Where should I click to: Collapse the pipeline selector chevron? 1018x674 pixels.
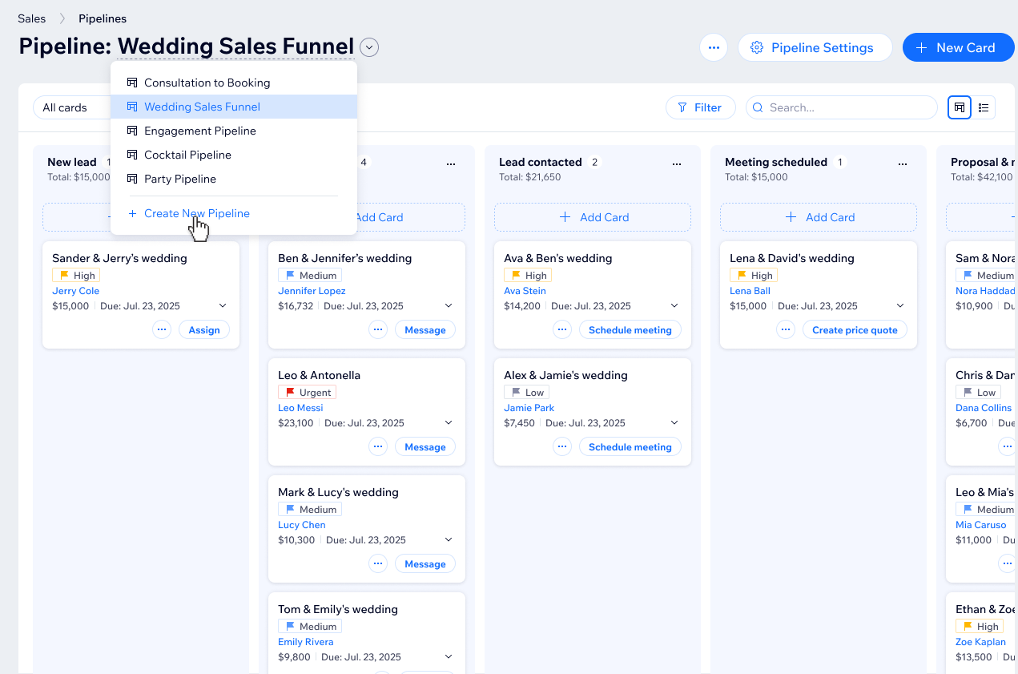[x=369, y=47]
